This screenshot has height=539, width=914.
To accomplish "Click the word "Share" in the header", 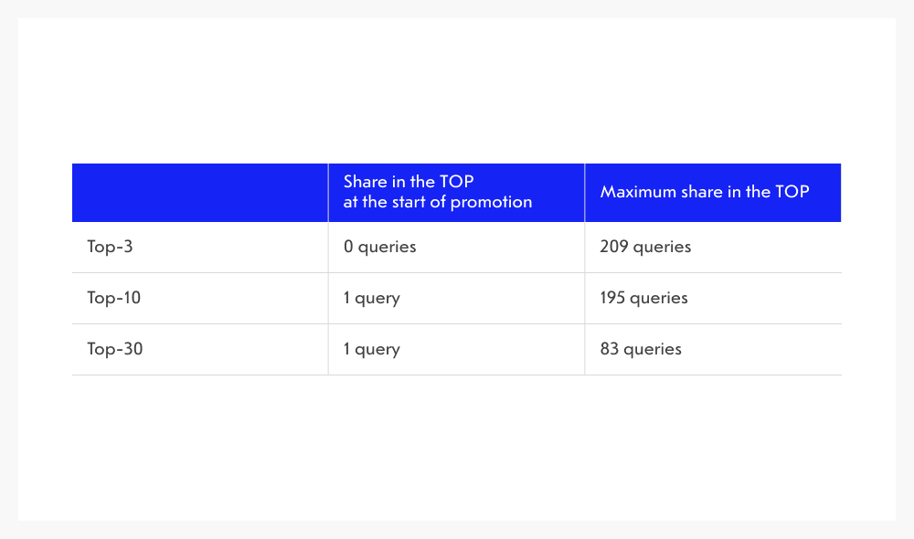I will coord(366,183).
